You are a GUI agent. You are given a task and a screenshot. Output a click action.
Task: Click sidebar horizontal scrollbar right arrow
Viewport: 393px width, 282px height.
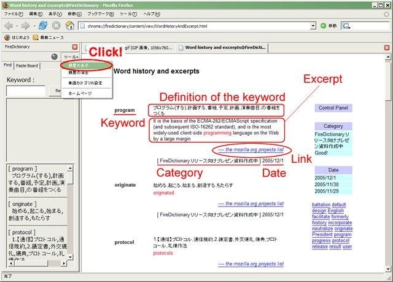click(64, 264)
